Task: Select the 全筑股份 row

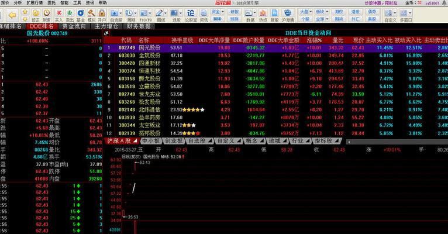Action: [275, 56]
